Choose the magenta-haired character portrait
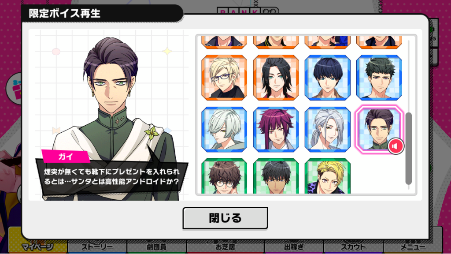The image size is (451, 254). (276, 129)
